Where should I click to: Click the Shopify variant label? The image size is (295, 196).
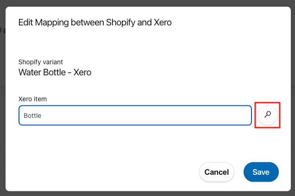(x=40, y=62)
